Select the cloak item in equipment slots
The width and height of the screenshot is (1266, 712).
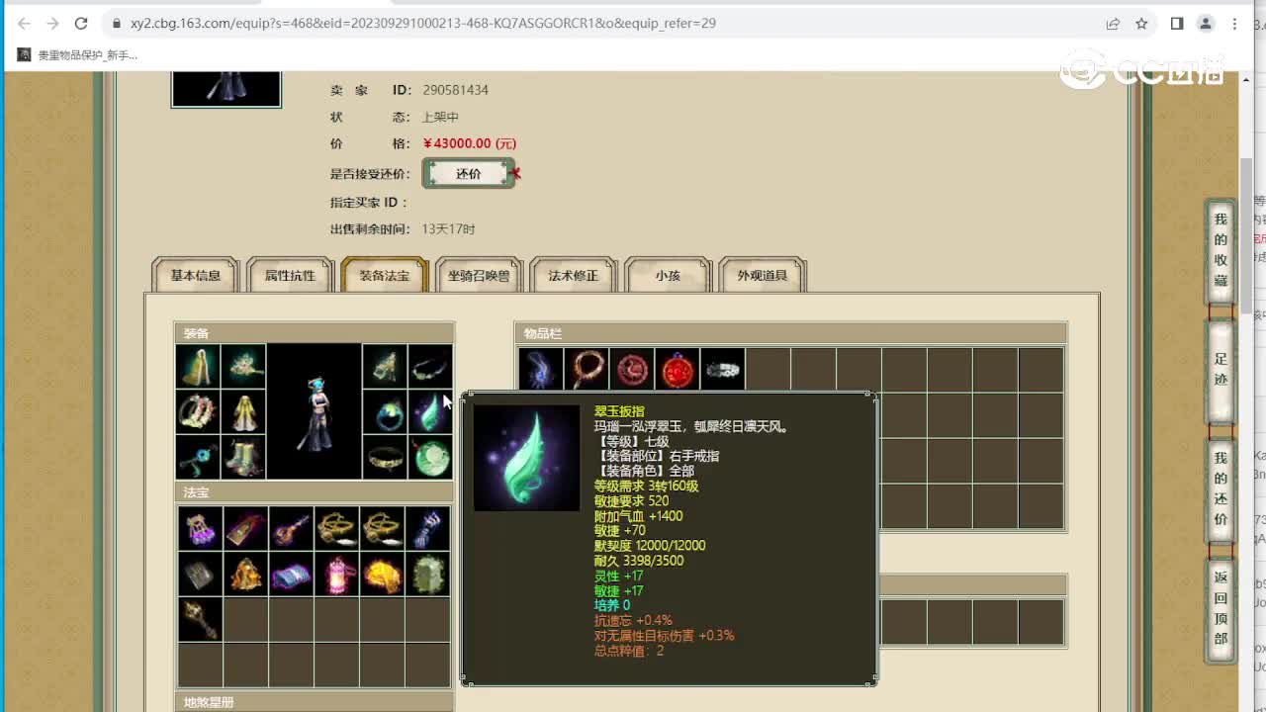[198, 366]
